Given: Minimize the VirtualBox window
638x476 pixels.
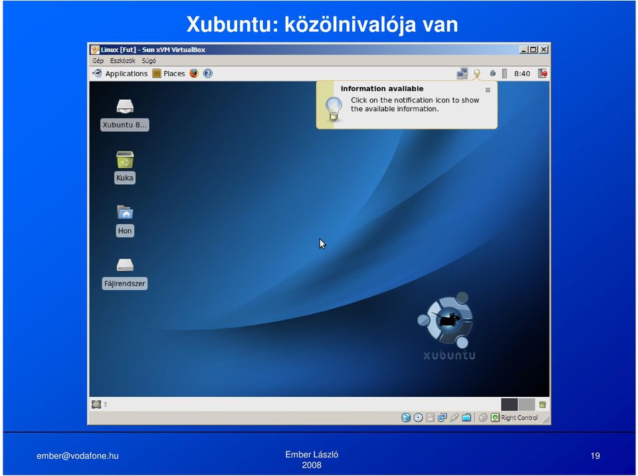Looking at the screenshot, I should coord(524,50).
